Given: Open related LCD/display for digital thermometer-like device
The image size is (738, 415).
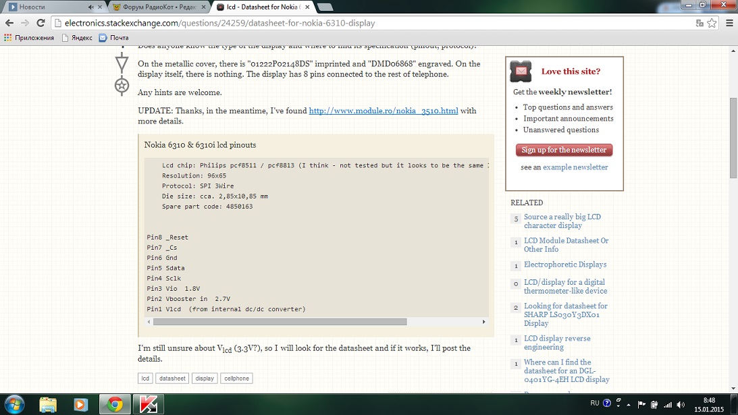Looking at the screenshot, I should point(566,286).
